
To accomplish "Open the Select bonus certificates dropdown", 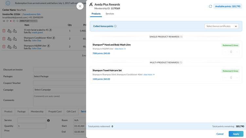I will [x=221, y=26].
